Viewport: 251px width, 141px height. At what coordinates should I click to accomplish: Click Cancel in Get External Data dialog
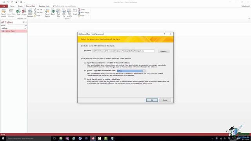click(x=165, y=100)
